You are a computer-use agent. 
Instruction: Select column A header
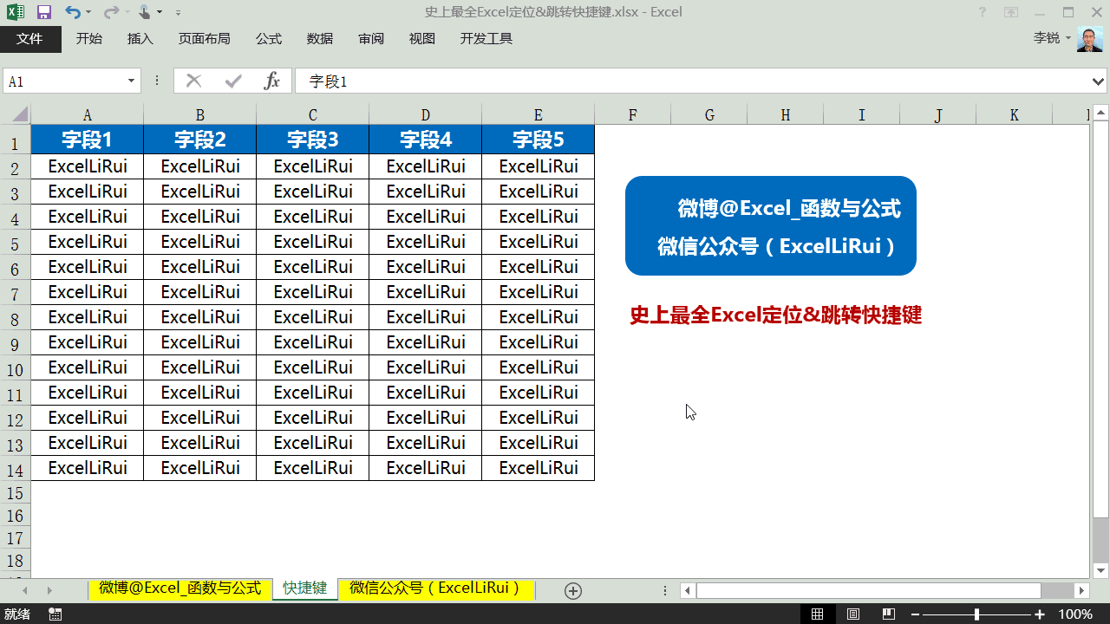pos(88,115)
